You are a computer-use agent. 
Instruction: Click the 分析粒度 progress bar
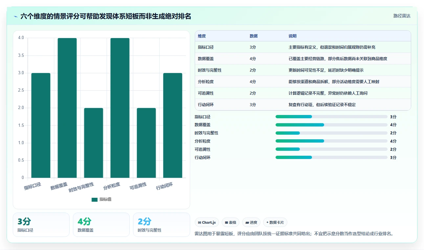(331, 141)
